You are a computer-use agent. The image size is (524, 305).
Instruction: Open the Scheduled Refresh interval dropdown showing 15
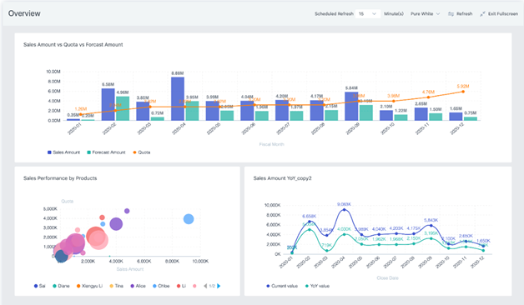[368, 13]
